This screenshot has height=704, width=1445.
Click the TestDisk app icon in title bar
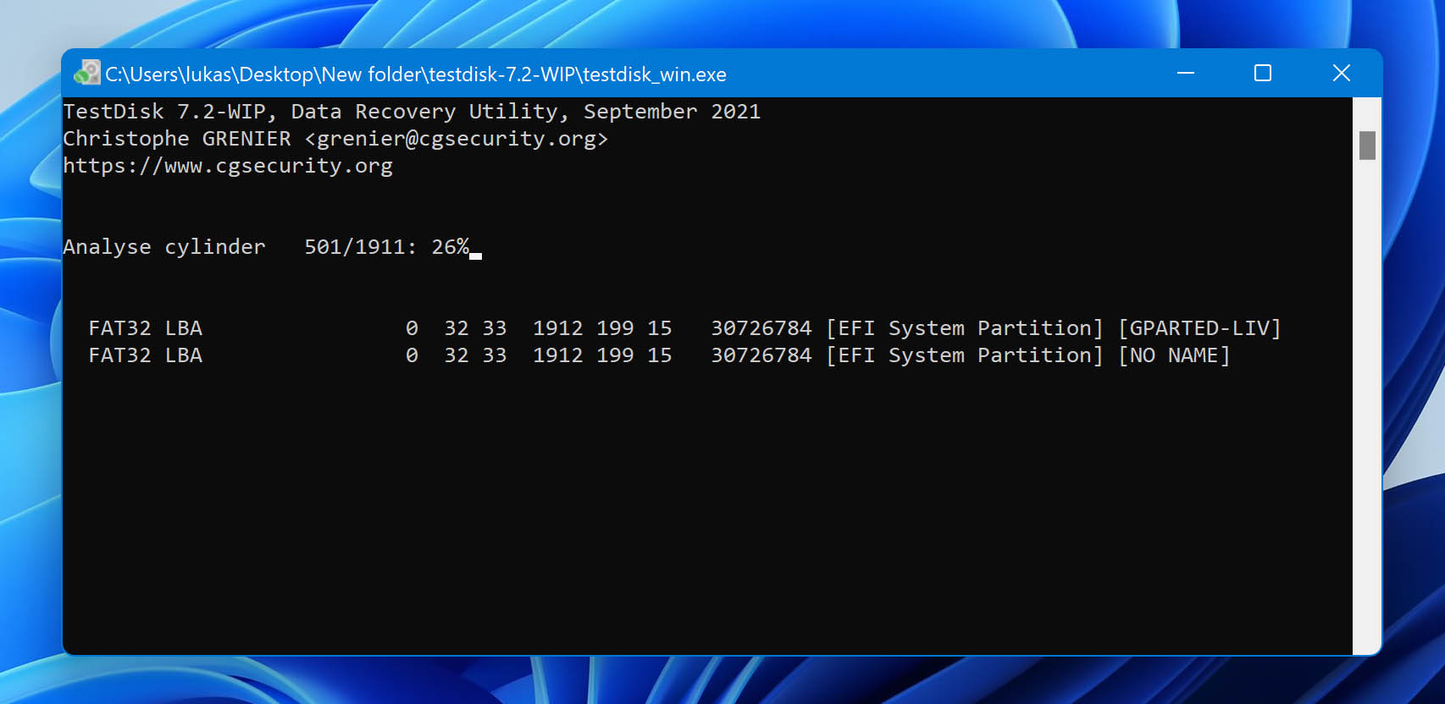[x=86, y=73]
